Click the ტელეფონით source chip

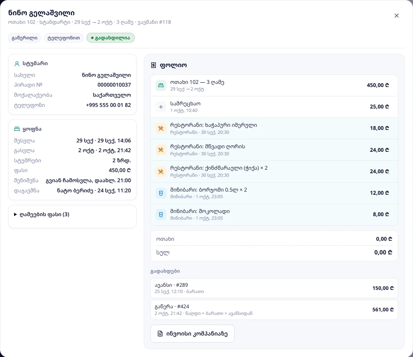64,38
